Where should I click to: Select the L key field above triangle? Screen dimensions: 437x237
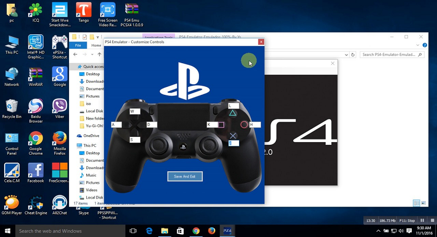234,106
